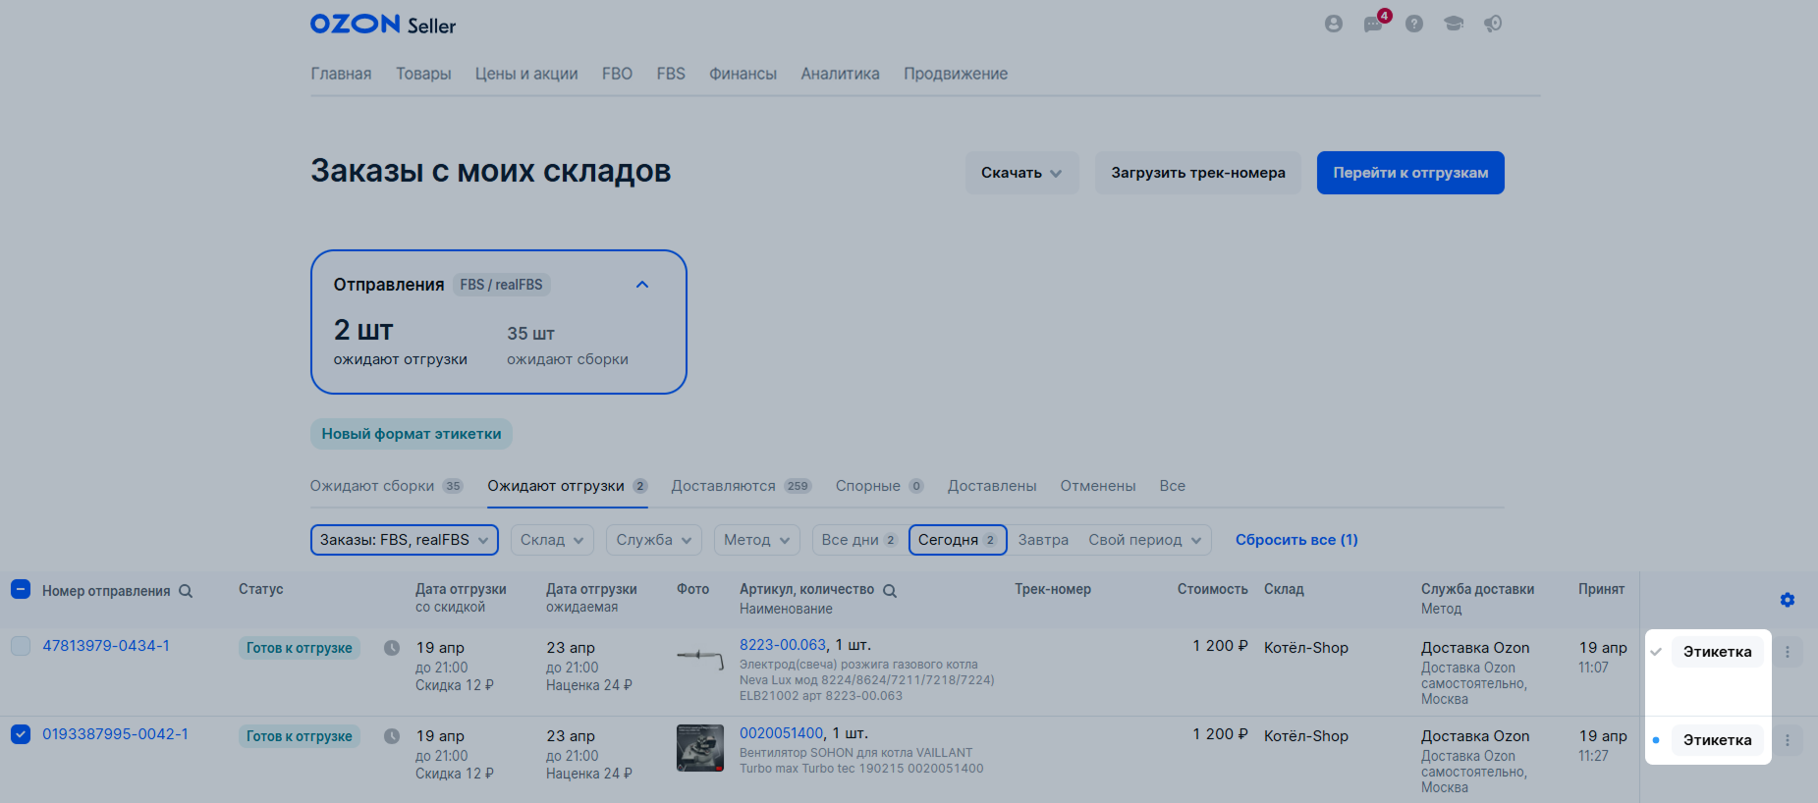Expand the Скачать dropdown

[1021, 173]
